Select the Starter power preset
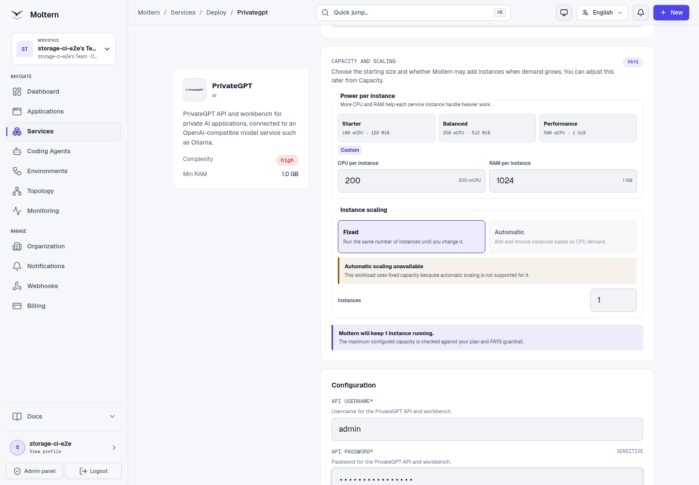The height and width of the screenshot is (485, 699). [x=386, y=128]
